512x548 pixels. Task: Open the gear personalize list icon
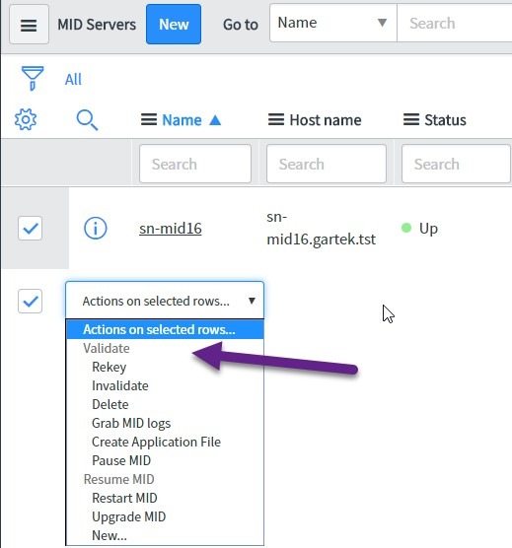point(26,119)
